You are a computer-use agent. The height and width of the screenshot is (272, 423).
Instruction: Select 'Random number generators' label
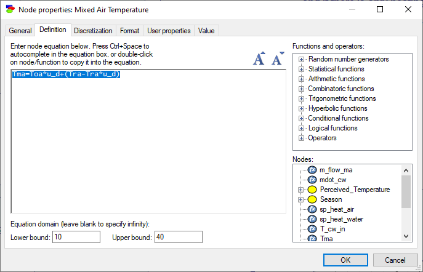point(348,59)
